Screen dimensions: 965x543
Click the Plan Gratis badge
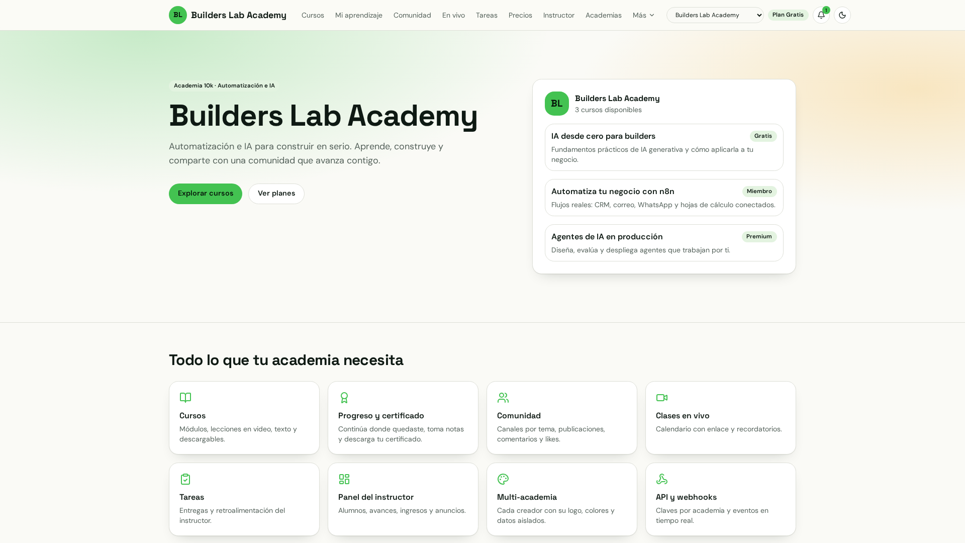point(788,15)
